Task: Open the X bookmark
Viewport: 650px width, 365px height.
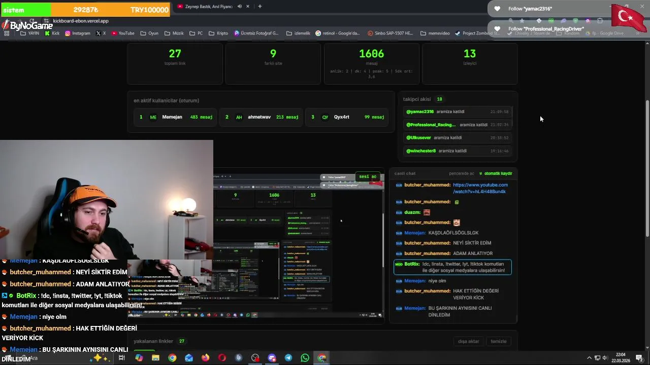Action: (101, 33)
